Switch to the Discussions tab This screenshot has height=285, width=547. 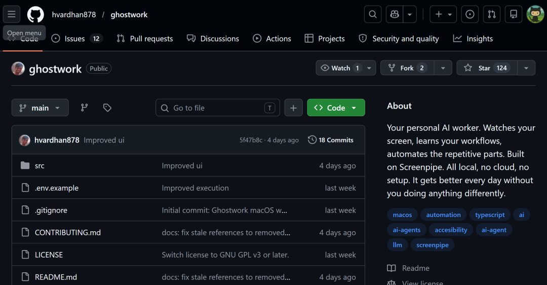[213, 39]
